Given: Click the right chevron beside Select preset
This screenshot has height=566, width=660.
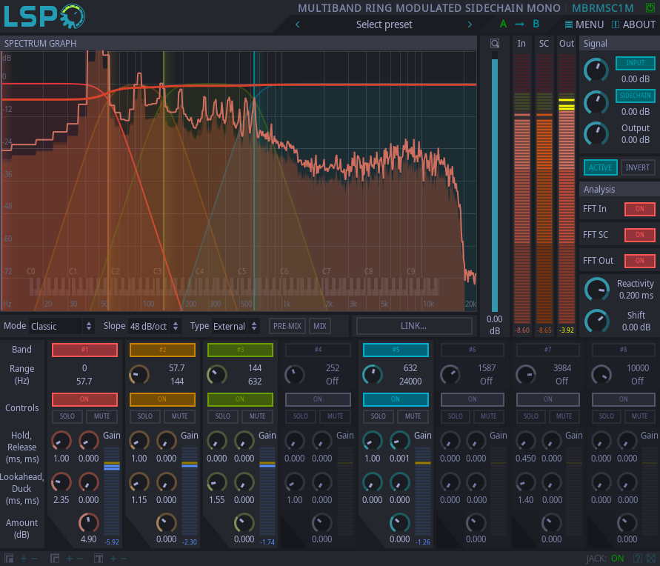Looking at the screenshot, I should (x=469, y=24).
